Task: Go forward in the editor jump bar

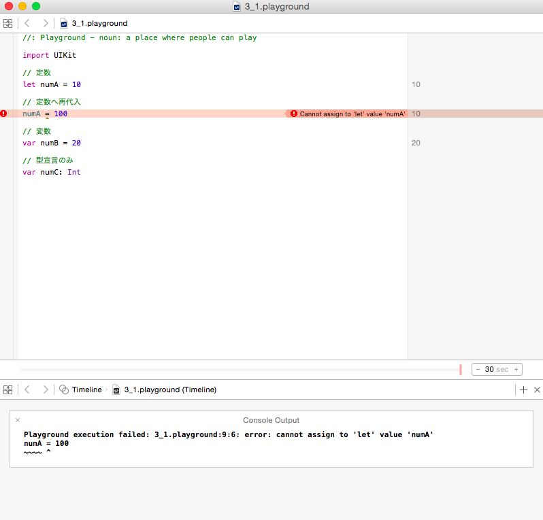Action: 46,23
